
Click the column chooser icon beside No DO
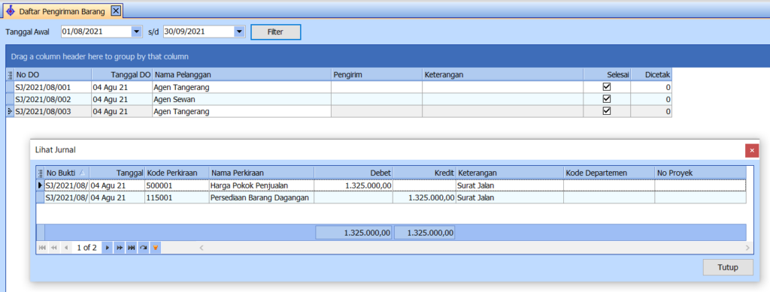11,74
